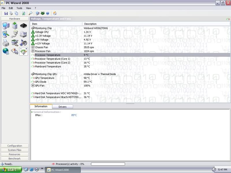
Task: Open the Devices scanner and mouse icon
Action: point(15,43)
